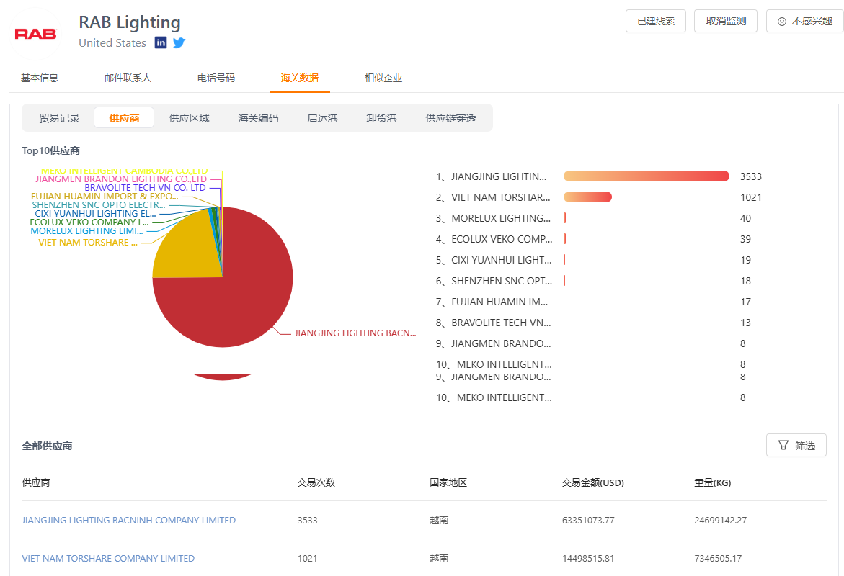Click the VIET NAM TORSHAR... ranking bar
Screen dimensions: 844x576
587,197
